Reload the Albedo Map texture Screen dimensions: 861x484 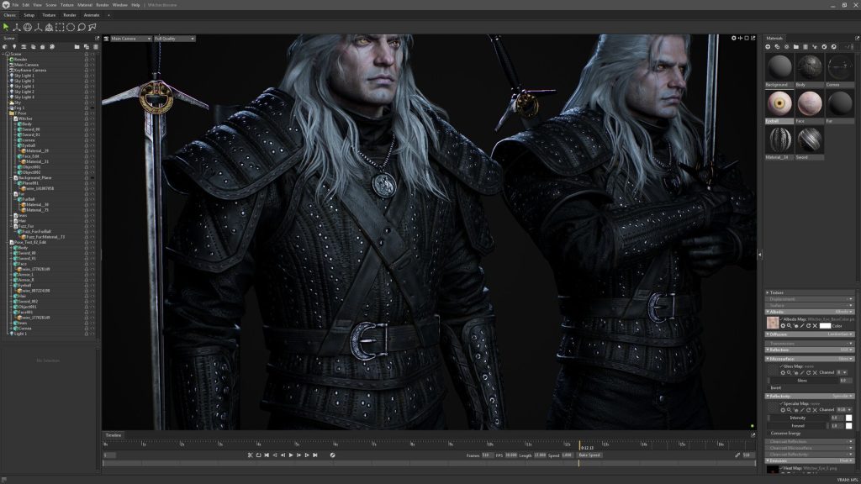[808, 326]
